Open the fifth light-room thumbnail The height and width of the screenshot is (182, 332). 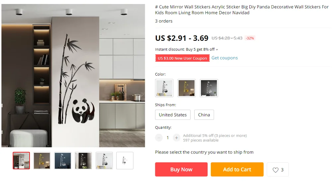[x=104, y=161]
